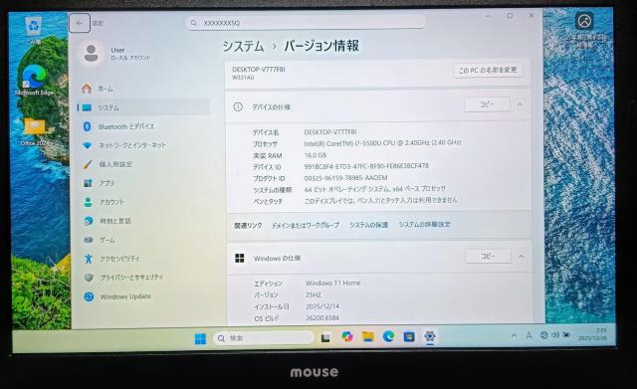Select the Recycle Bin desktop icon
Image resolution: width=637 pixels, height=389 pixels.
[33, 30]
